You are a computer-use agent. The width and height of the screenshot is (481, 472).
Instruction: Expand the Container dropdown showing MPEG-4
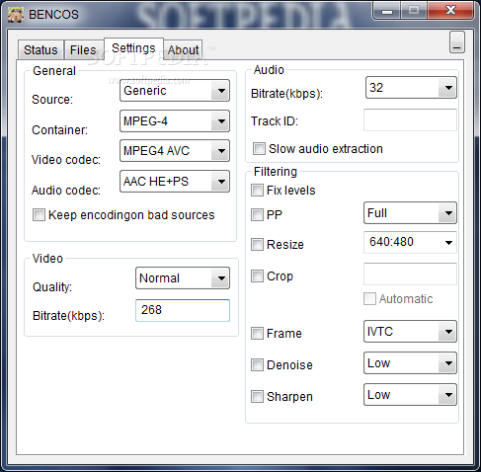175,121
